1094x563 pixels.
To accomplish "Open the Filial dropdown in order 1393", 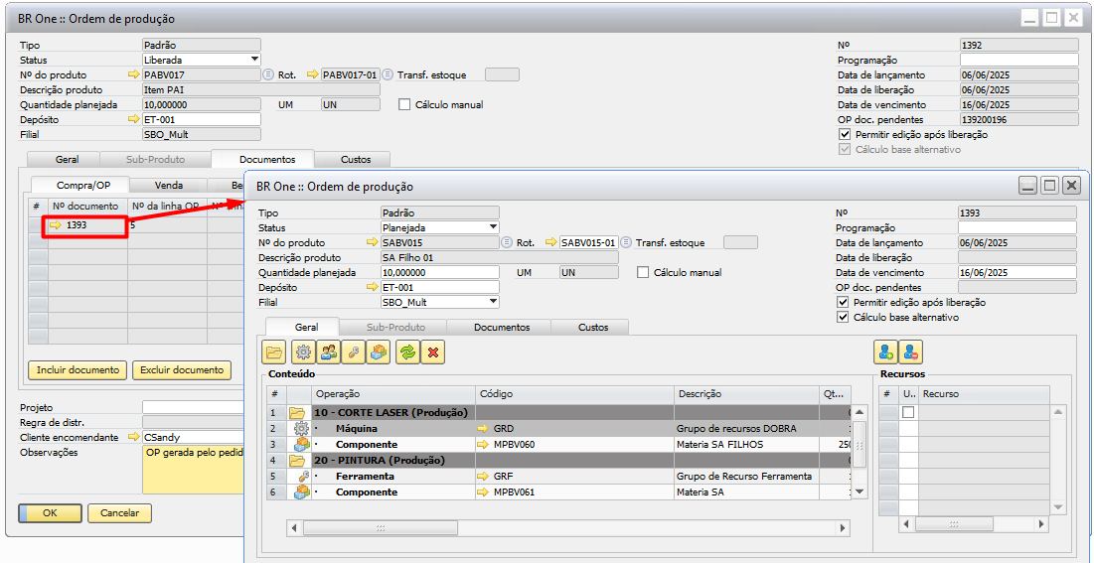I will tap(494, 302).
